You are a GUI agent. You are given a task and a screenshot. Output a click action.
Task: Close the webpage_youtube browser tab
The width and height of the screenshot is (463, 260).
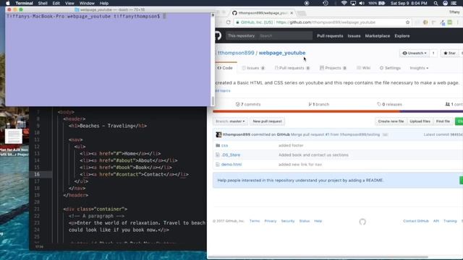click(292, 13)
